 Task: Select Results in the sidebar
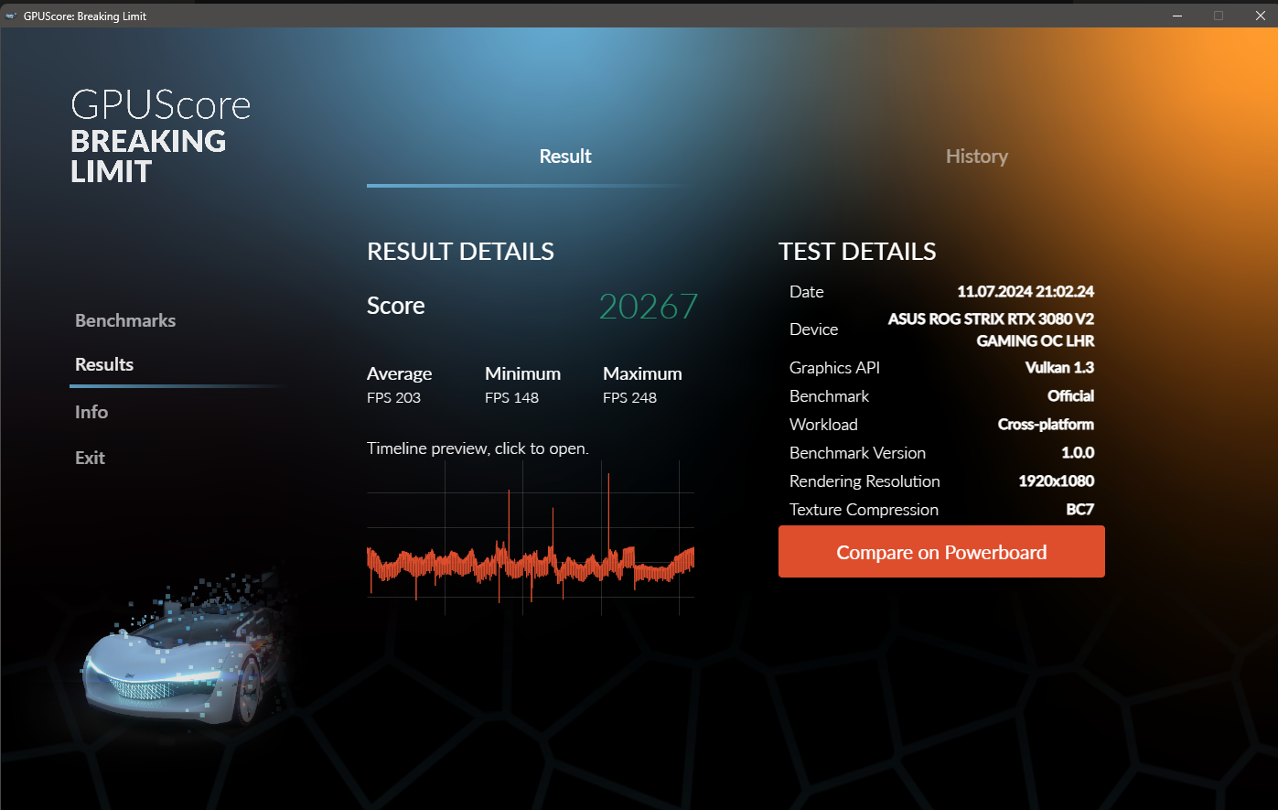(x=104, y=364)
